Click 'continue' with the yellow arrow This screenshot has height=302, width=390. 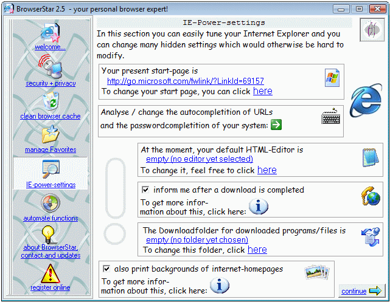361,290
